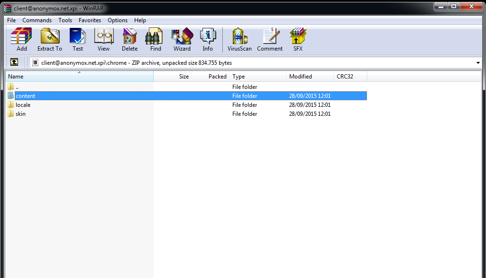
Task: Click the skin folder icon
Action: pyautogui.click(x=11, y=113)
